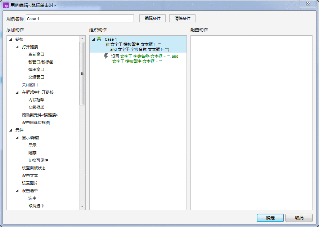Viewport: 319px width, 227px height.
Task: Select the Case 1 row in 组织动作
Action: click(138, 44)
